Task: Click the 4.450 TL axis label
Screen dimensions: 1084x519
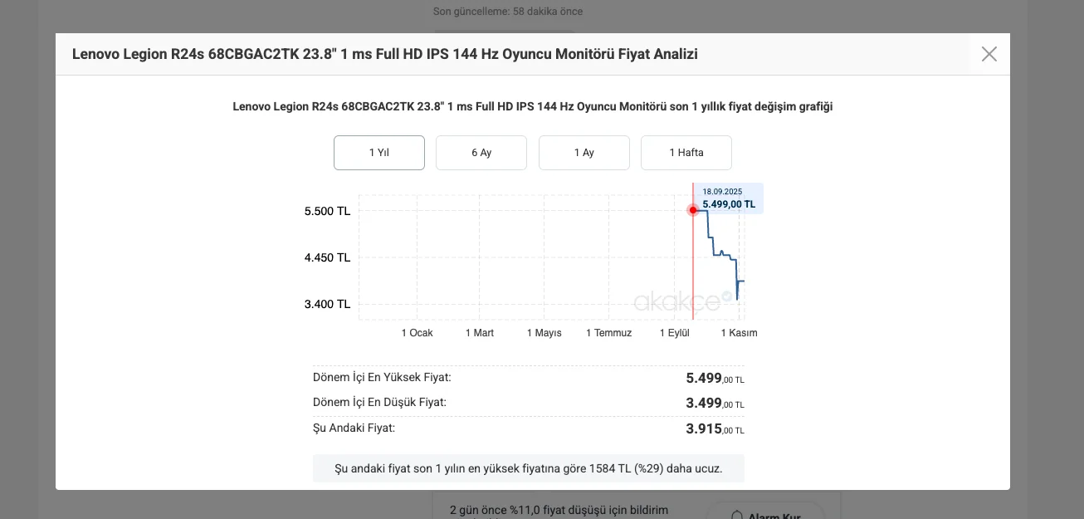Action: (327, 257)
